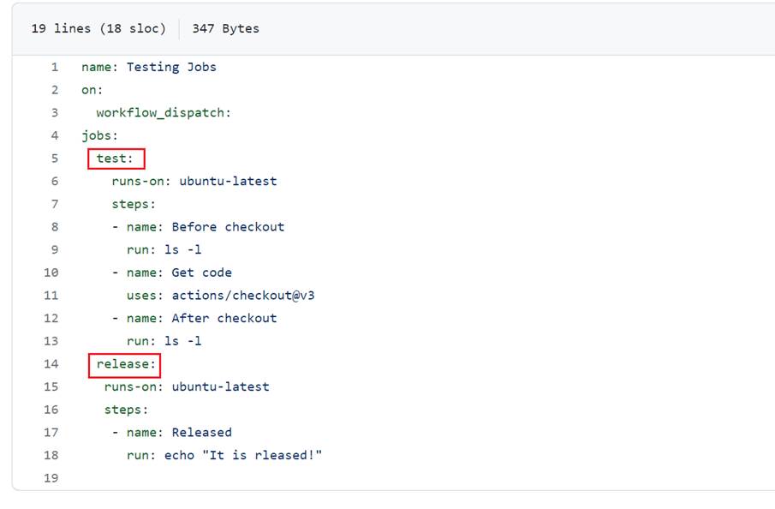Click the "Get code" step name
This screenshot has width=775, height=509.
pos(201,272)
